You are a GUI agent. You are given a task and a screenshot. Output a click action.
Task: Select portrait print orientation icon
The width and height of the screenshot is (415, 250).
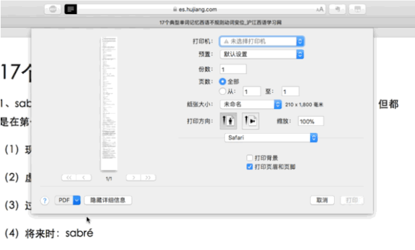coord(228,121)
